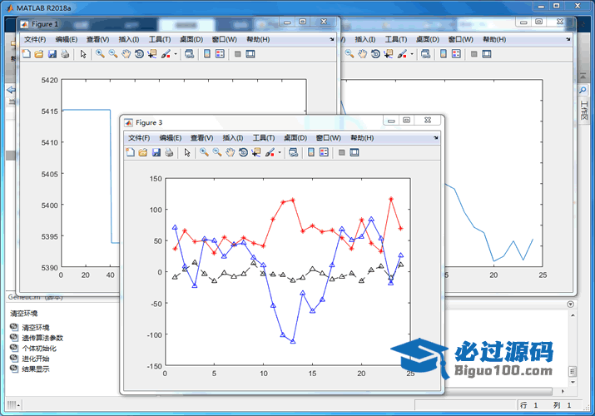Select Edit Plot arrow in Figure 3
The image size is (595, 416).
pos(187,152)
